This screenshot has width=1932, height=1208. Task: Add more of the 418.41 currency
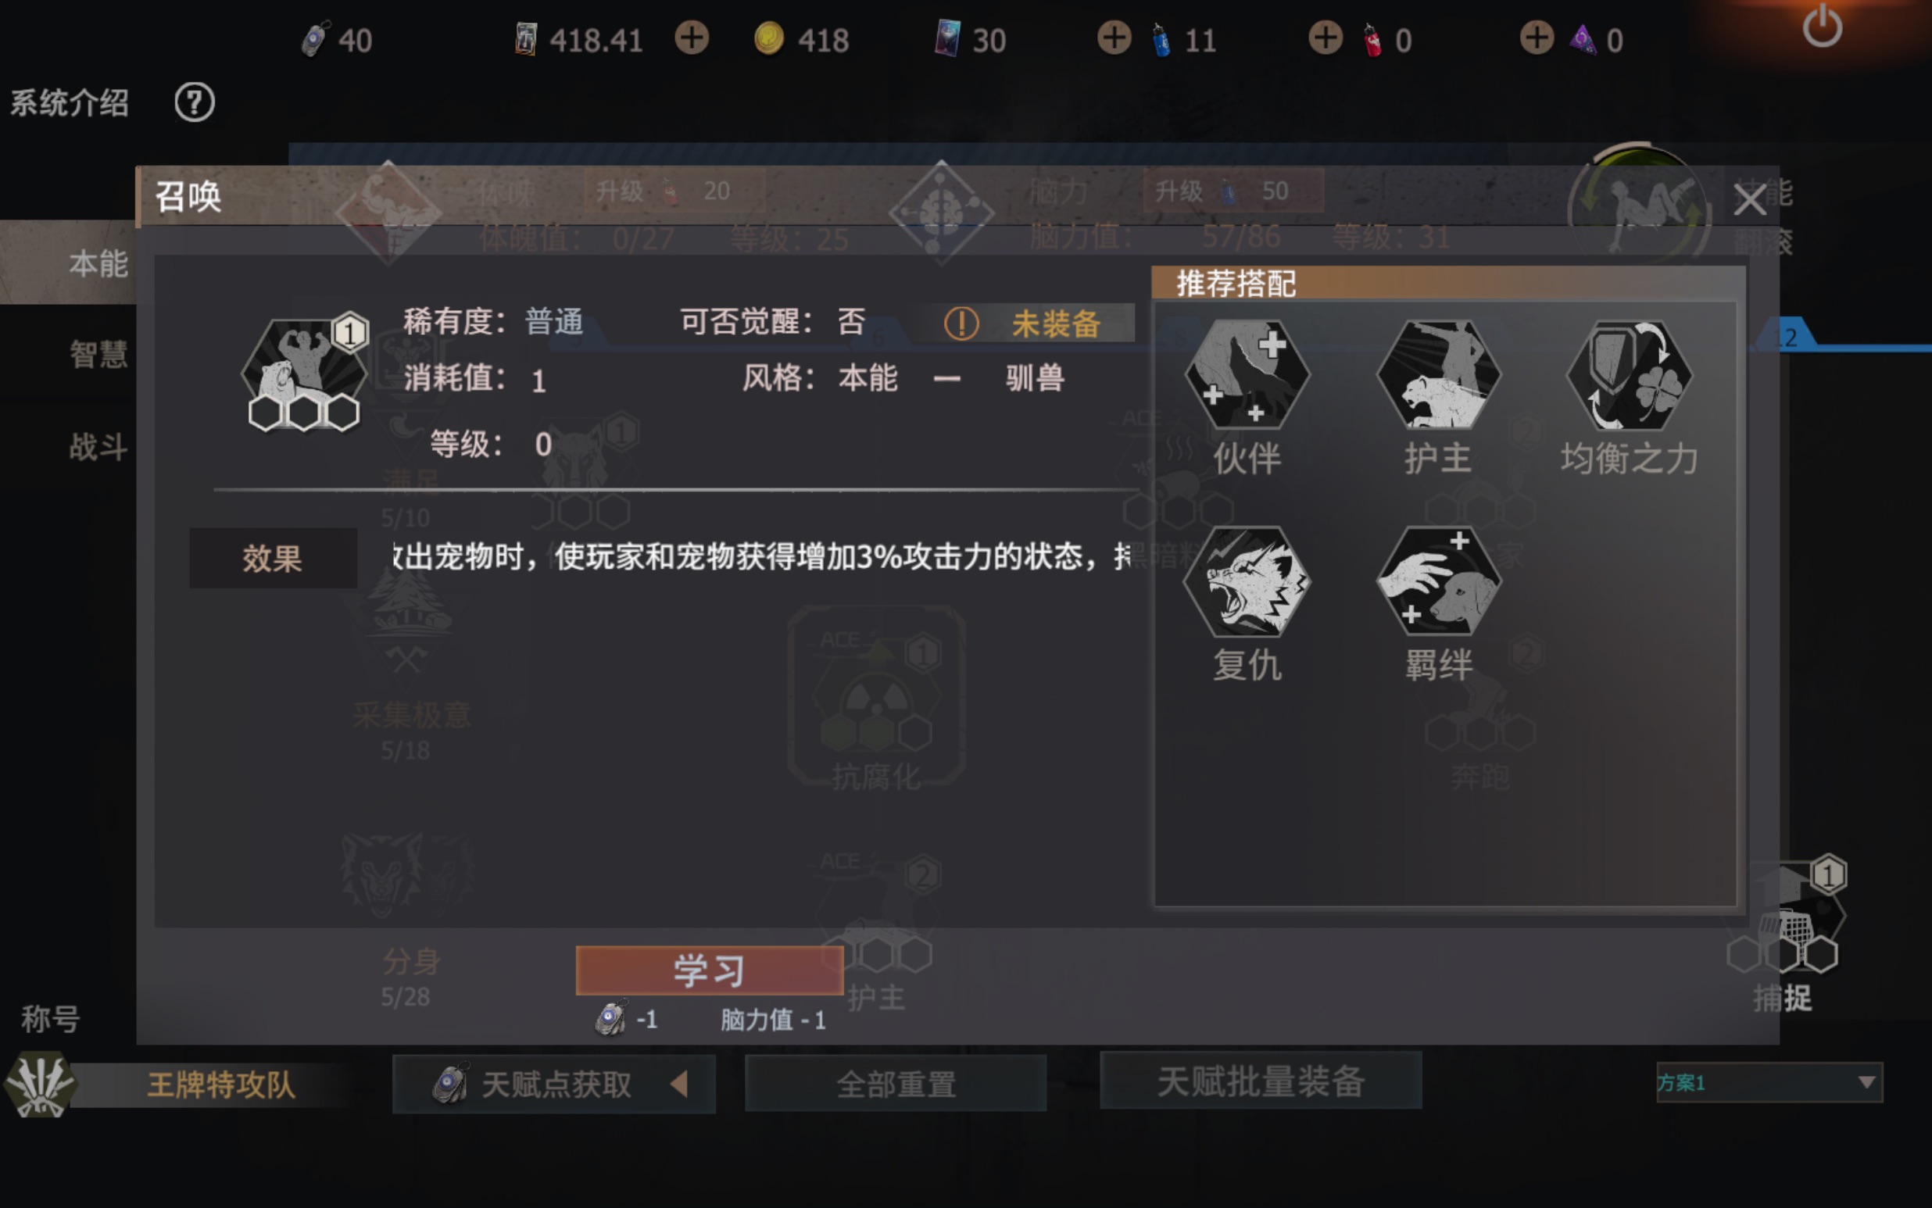[x=691, y=38]
